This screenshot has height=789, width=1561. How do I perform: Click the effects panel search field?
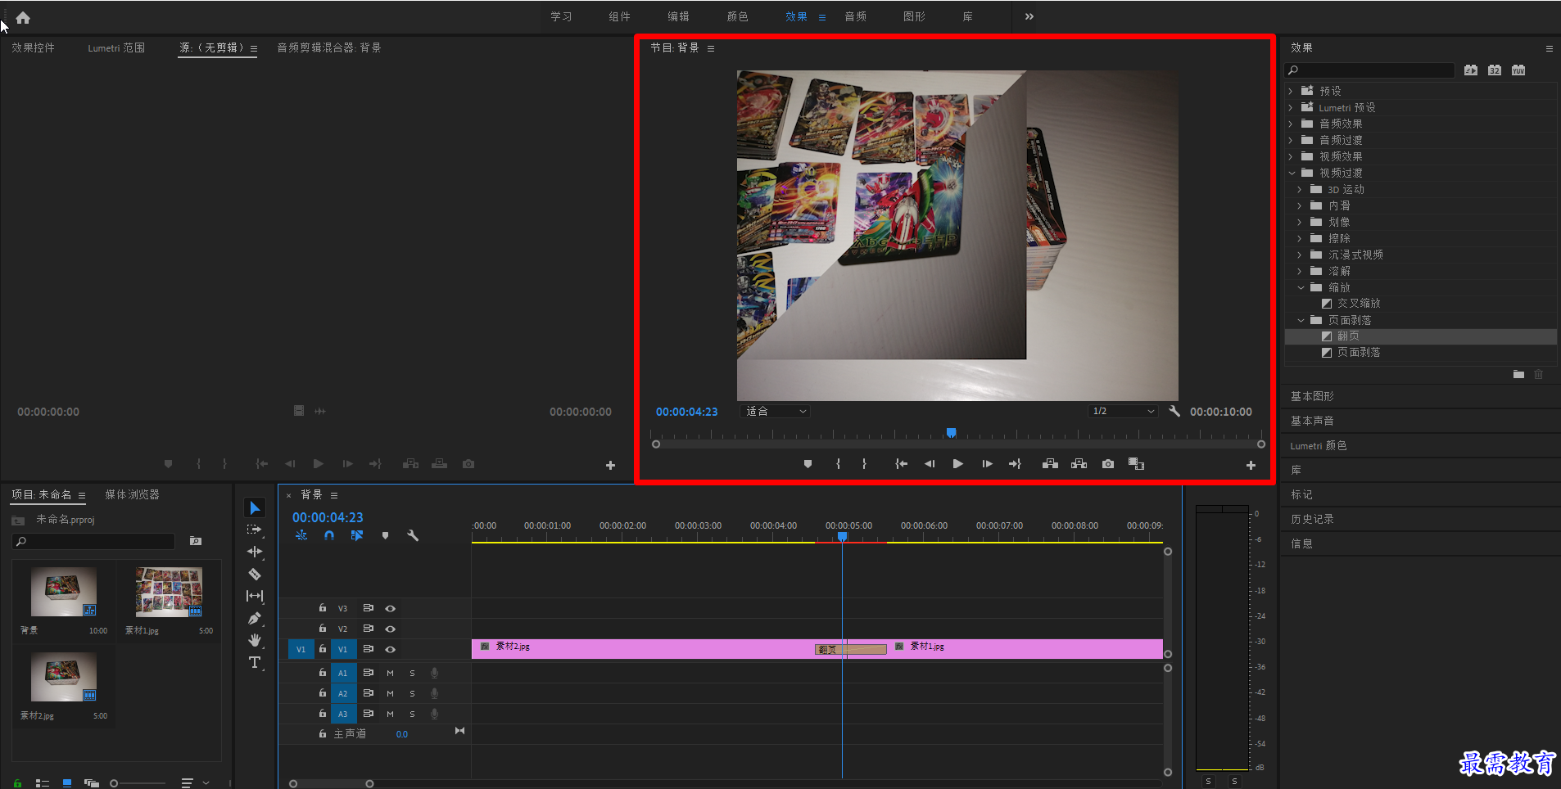click(1369, 70)
